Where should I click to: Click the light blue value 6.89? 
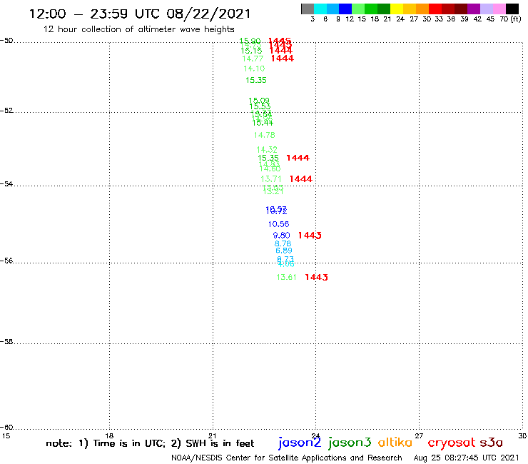coord(283,251)
